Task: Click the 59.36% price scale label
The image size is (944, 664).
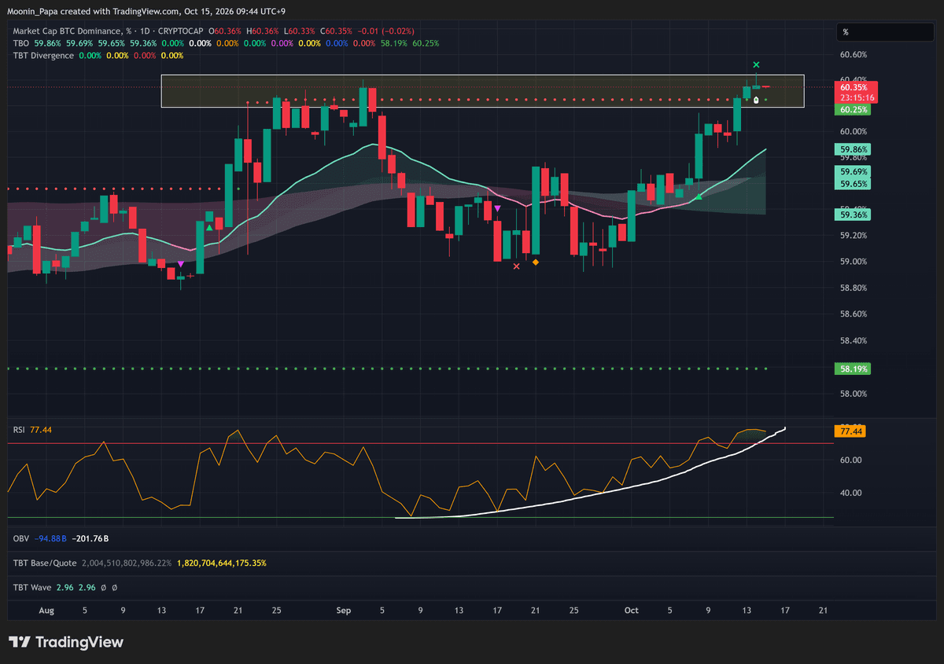Action: pos(854,215)
